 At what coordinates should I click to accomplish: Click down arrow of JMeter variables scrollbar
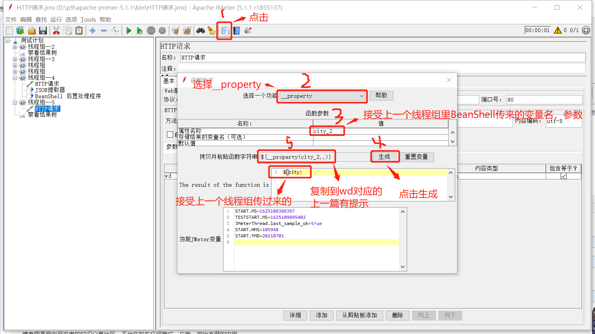point(402,267)
